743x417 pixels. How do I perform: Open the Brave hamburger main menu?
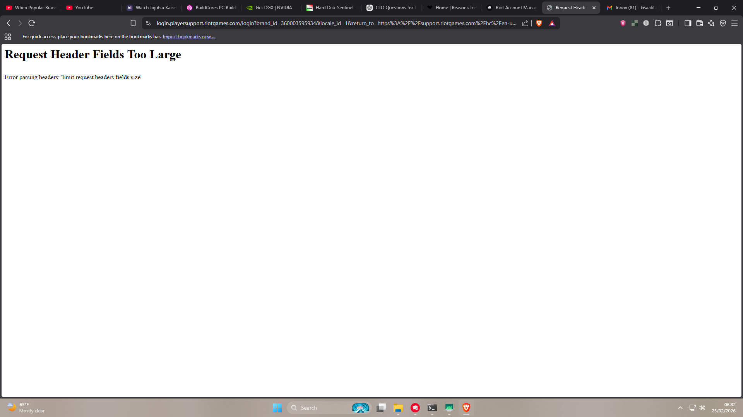(734, 23)
